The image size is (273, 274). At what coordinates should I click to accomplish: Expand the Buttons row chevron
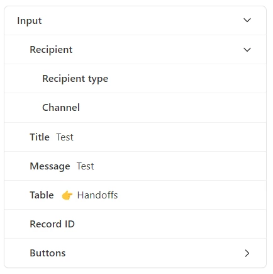[247, 253]
